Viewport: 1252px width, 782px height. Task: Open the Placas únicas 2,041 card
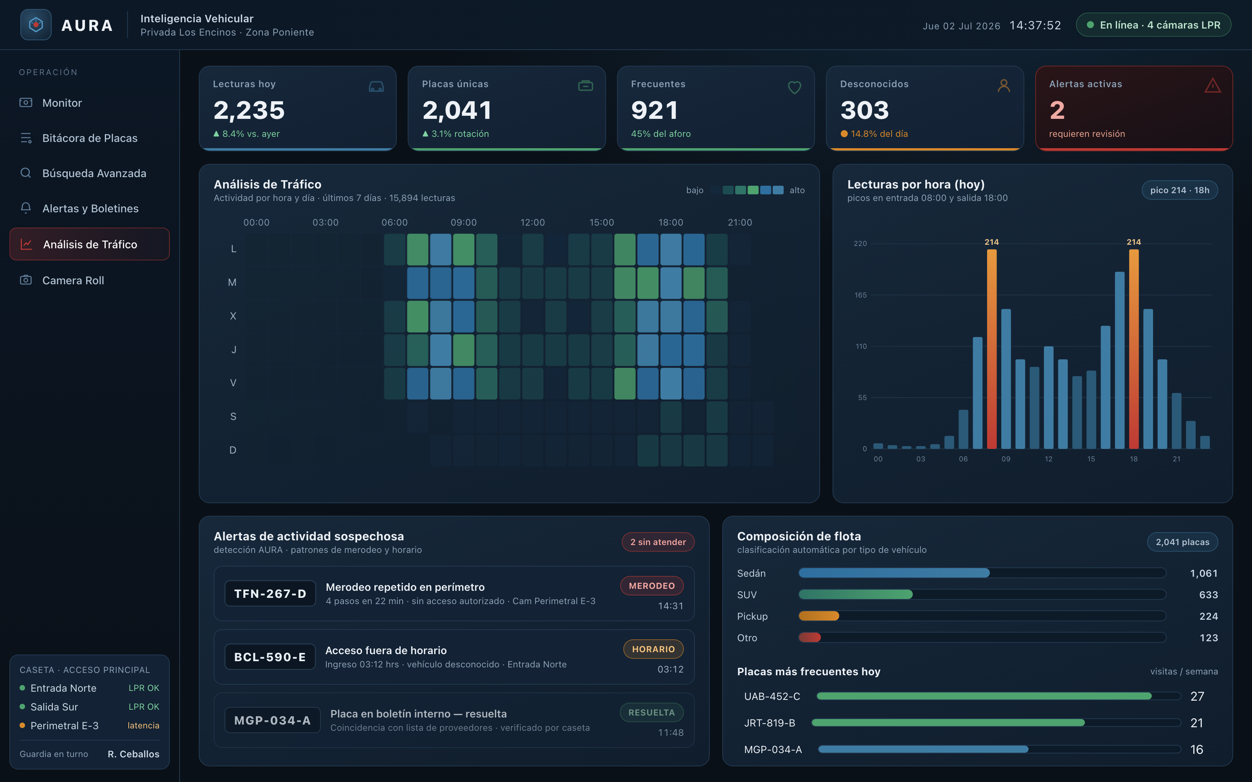507,108
